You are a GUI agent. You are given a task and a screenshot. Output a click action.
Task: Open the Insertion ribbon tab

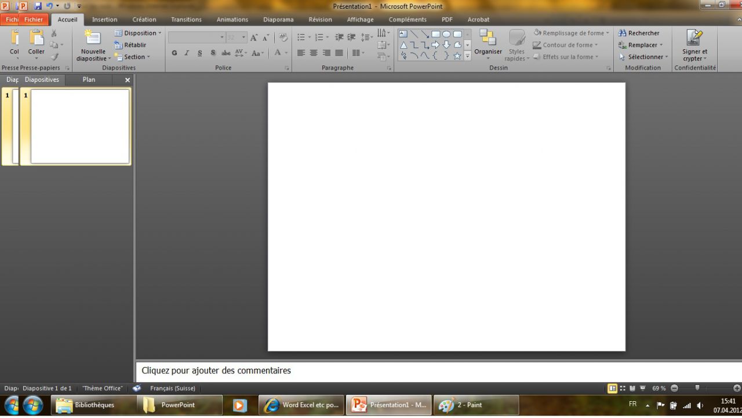point(104,20)
